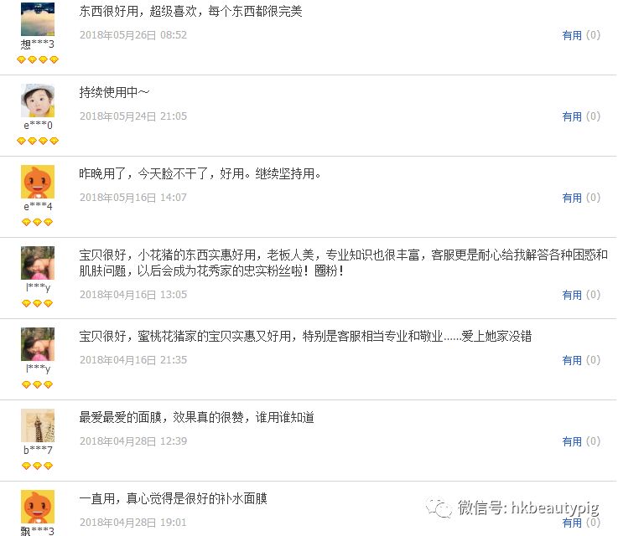Screen dimensions: 618x536
Task: Click the WeChat hkbeautypig watermark logo
Action: pyautogui.click(x=439, y=508)
